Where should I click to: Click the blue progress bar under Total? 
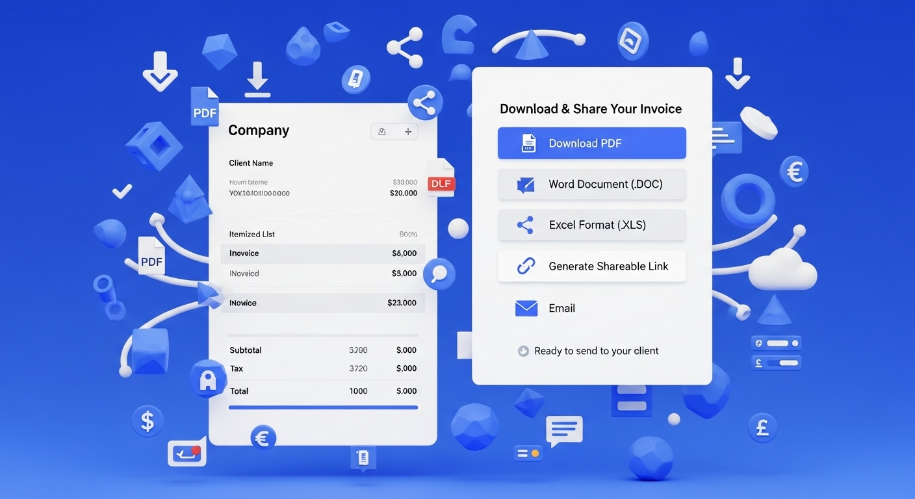coord(323,407)
